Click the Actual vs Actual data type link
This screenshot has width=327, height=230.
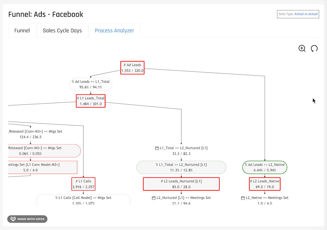[306, 14]
